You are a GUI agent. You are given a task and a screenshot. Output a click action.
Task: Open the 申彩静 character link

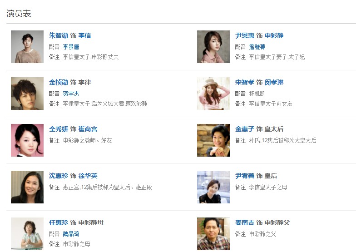tap(274, 35)
